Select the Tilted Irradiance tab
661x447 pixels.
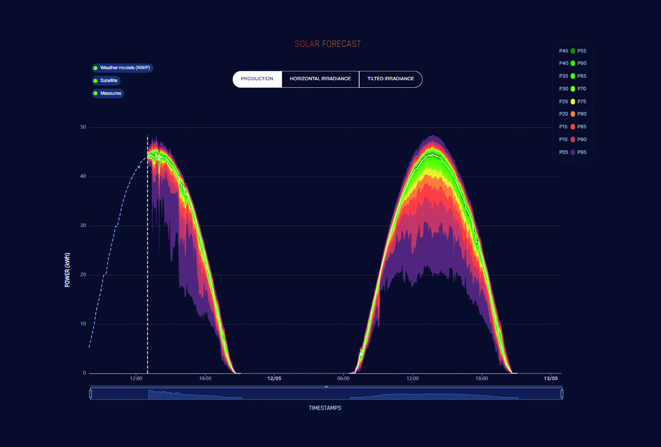point(391,79)
